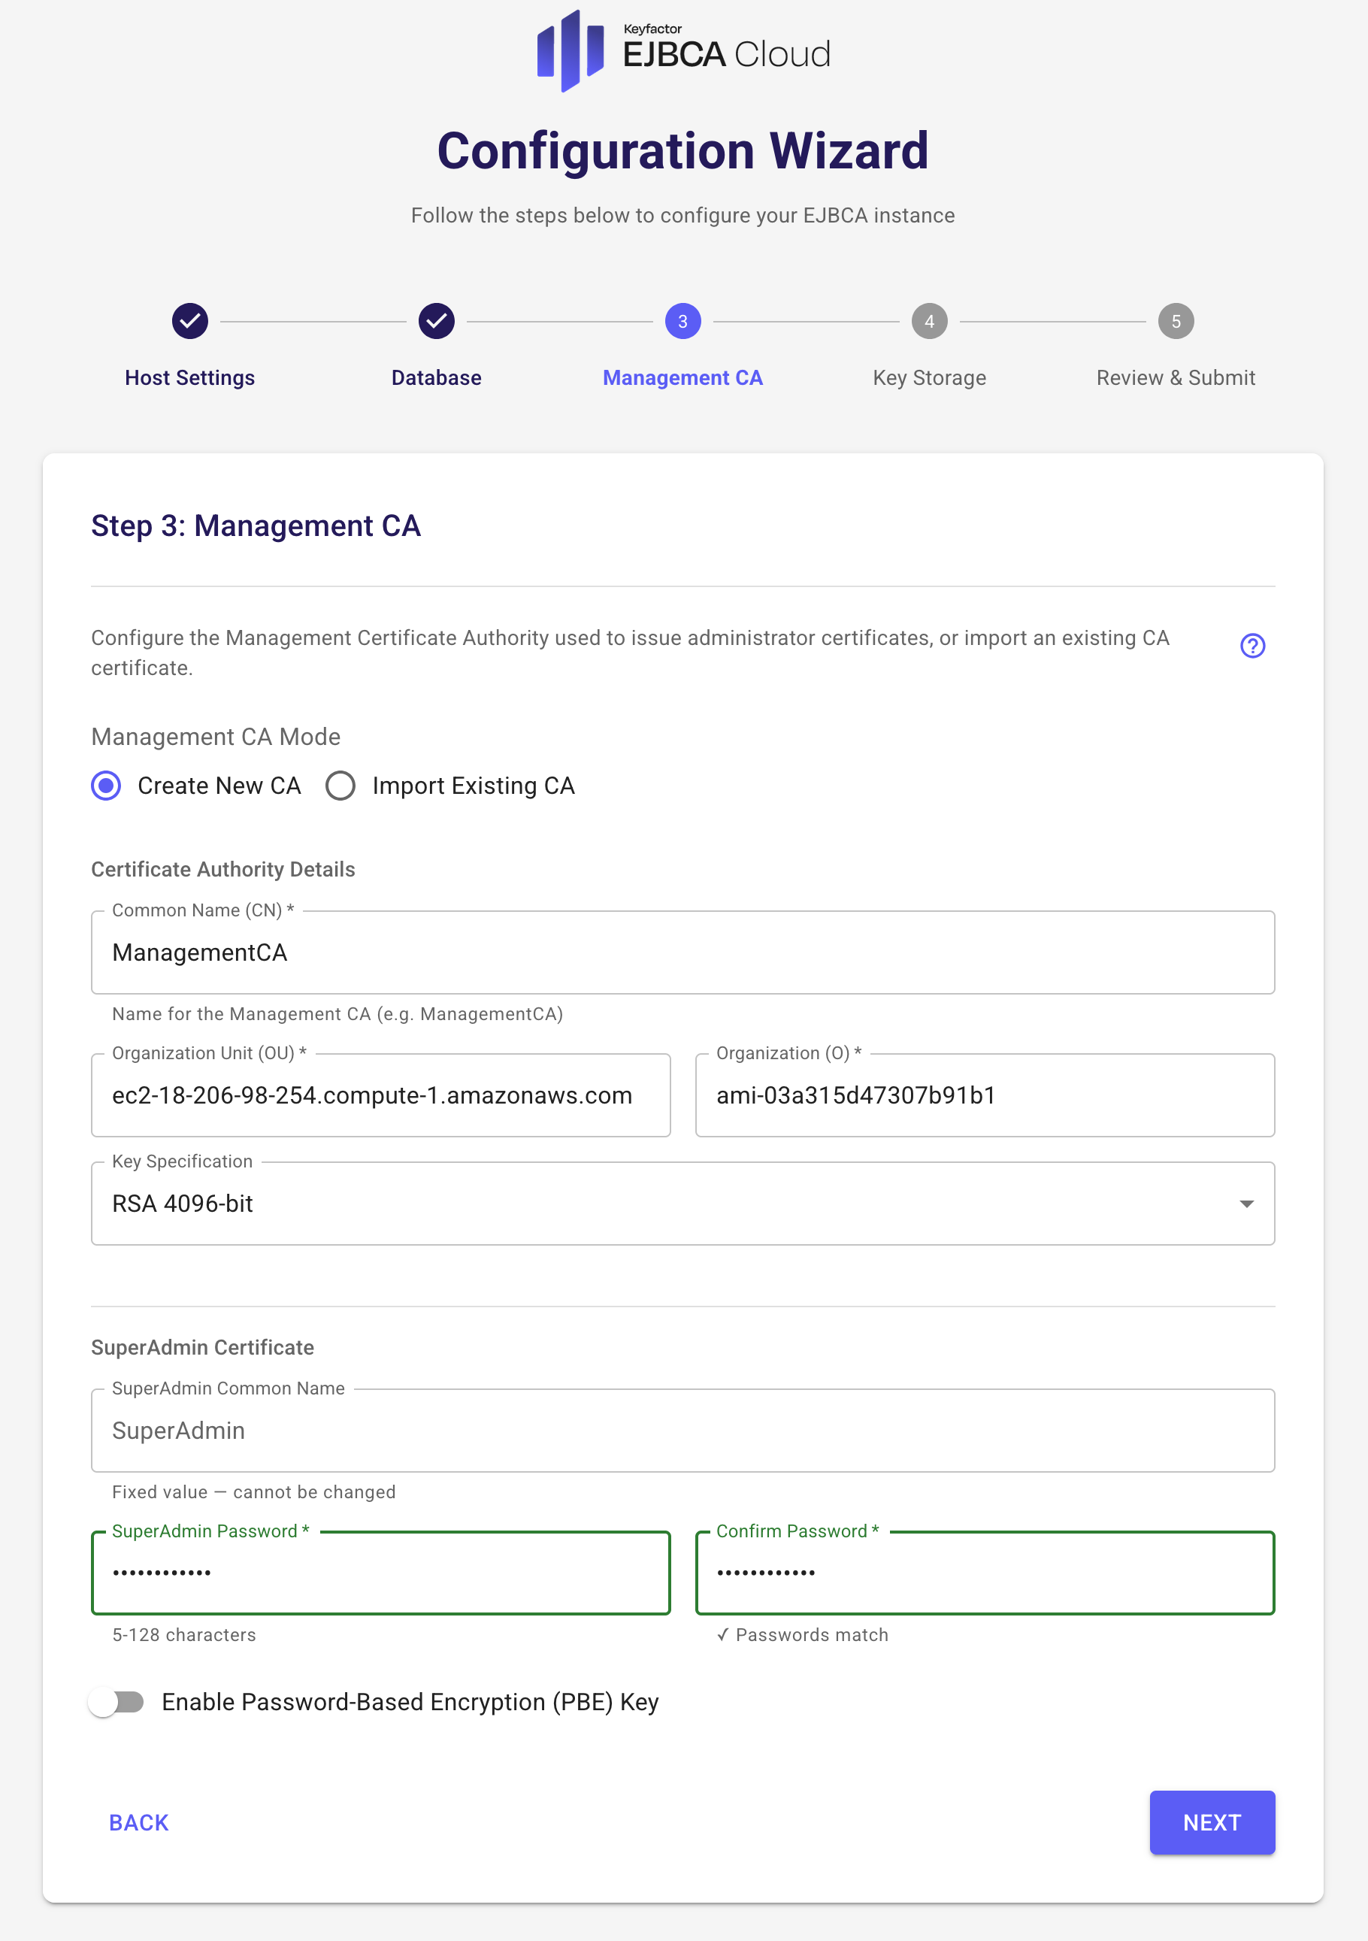This screenshot has height=1941, width=1368.
Task: Click the SuperAdmin Password field
Action: (380, 1573)
